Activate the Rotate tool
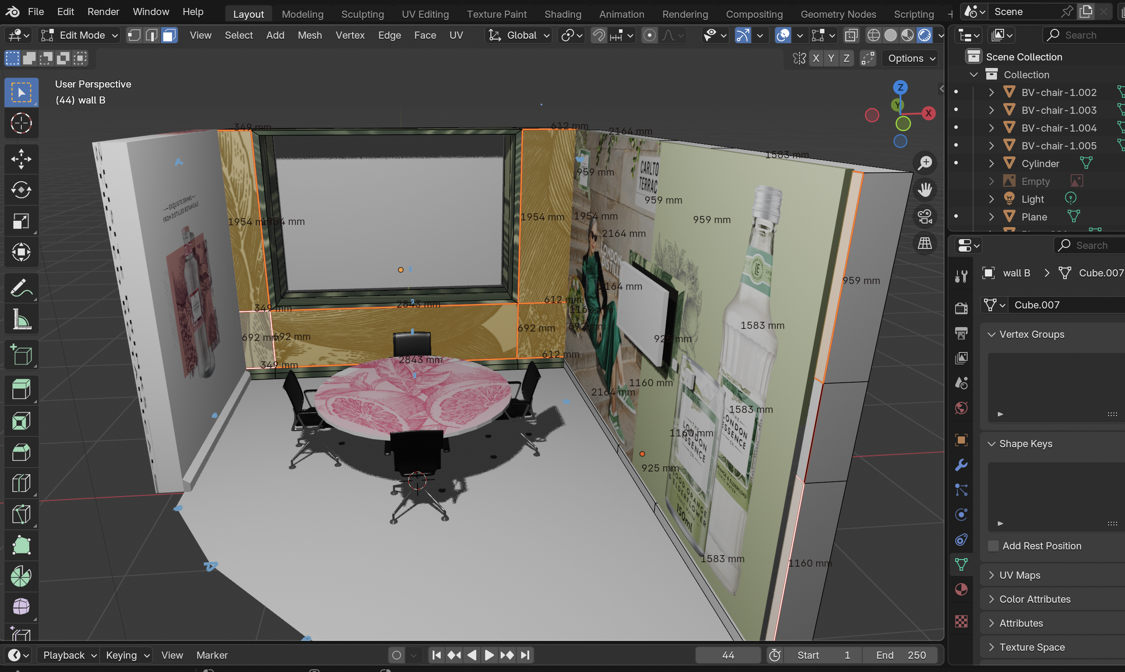Image resolution: width=1125 pixels, height=672 pixels. 21,190
